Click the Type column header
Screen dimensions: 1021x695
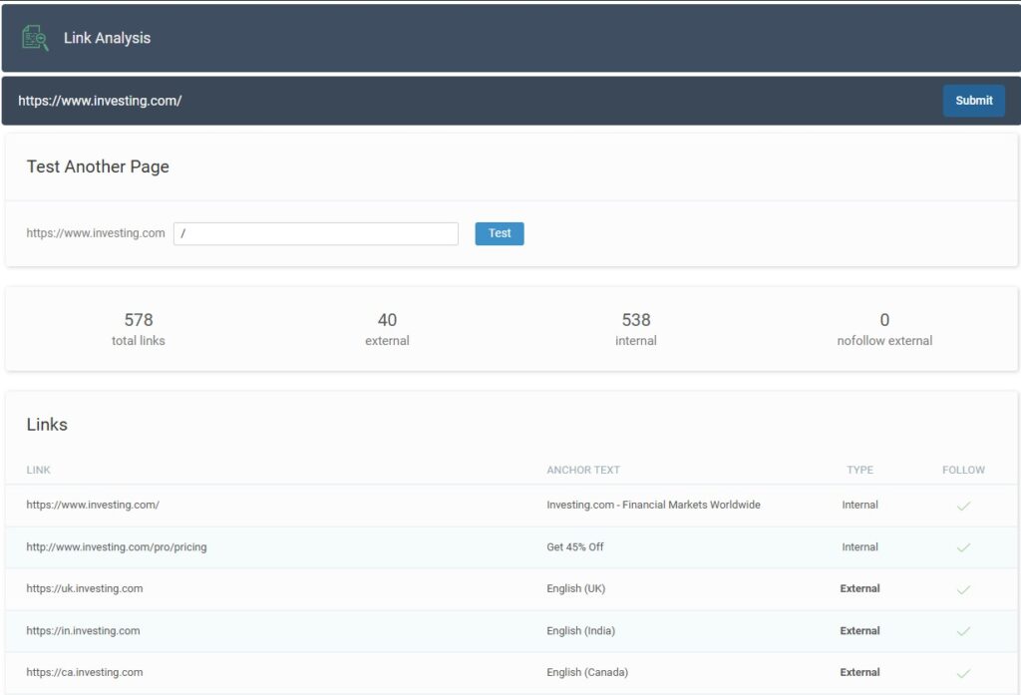859,470
